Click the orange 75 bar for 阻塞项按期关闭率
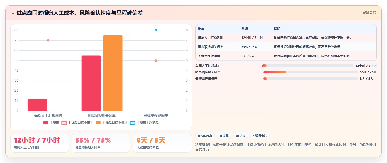387x163 pixels. [113, 73]
